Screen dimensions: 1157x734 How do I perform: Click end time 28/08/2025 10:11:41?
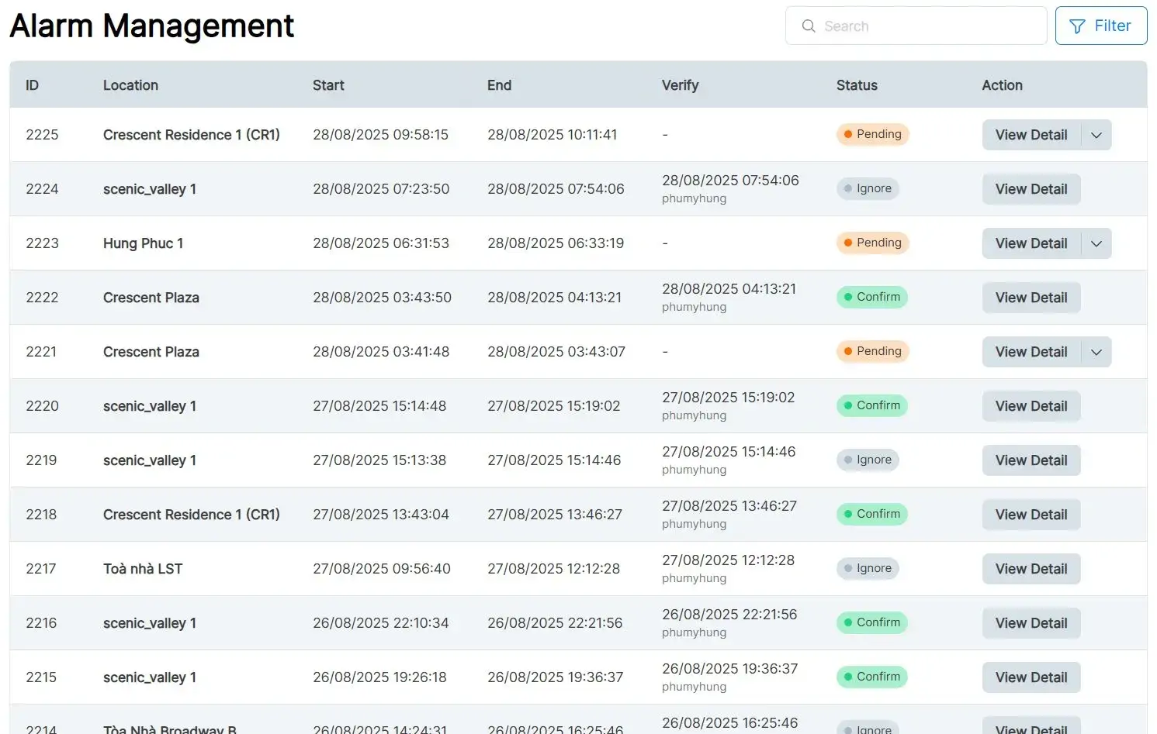pyautogui.click(x=553, y=135)
